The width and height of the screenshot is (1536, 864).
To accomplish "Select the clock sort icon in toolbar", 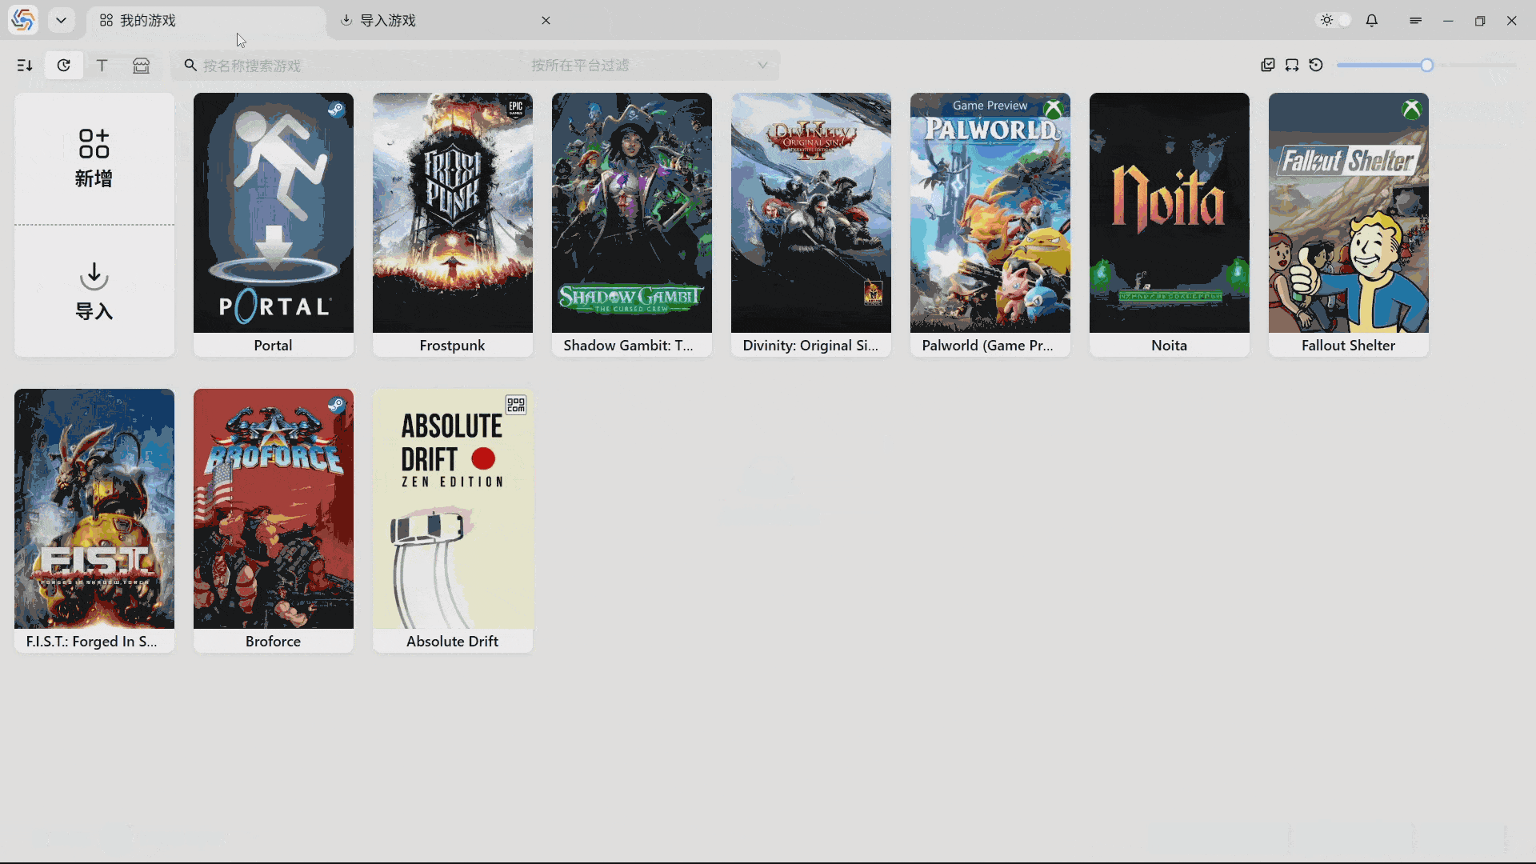I will pos(64,66).
